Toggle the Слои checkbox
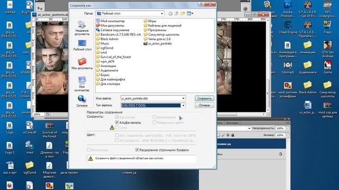 click(x=117, y=128)
